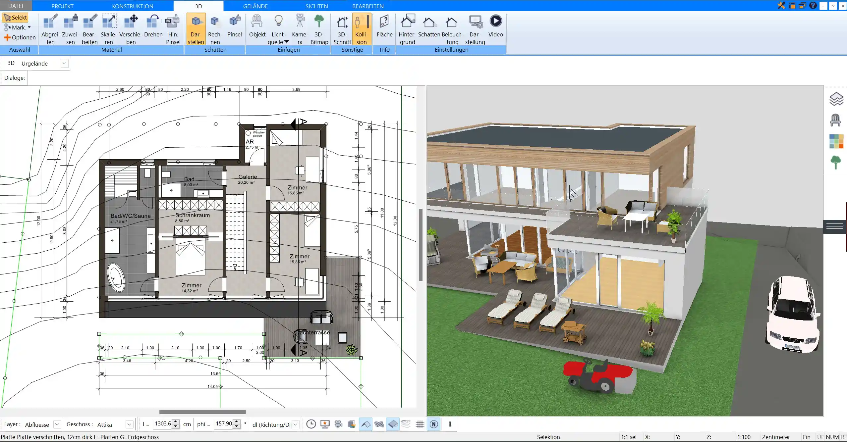
Task: Expand the 3D Urgelände dropdown
Action: coord(63,63)
